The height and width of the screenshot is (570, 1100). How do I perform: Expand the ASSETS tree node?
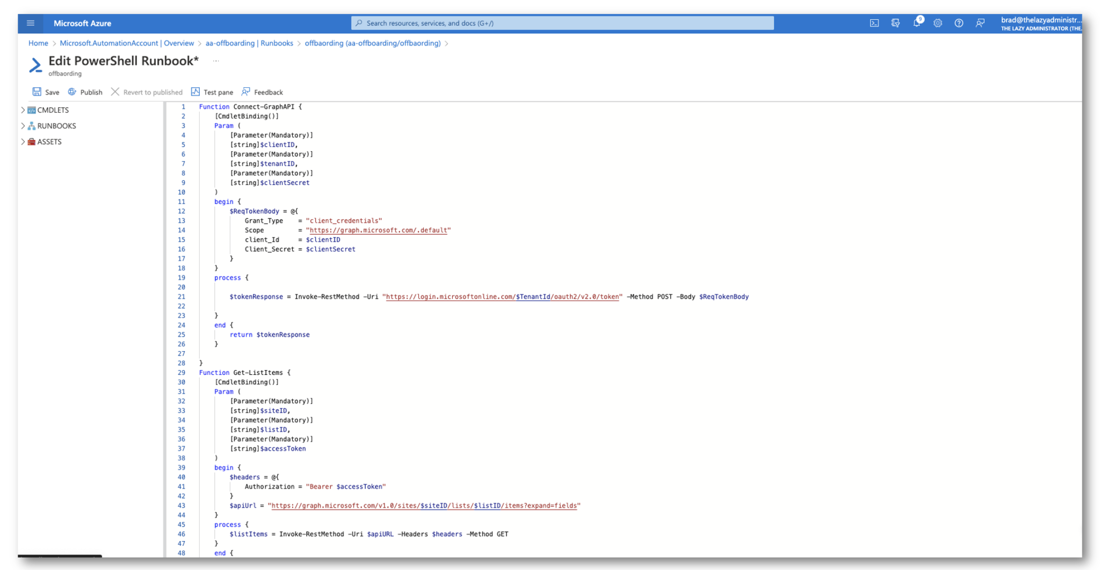click(23, 142)
